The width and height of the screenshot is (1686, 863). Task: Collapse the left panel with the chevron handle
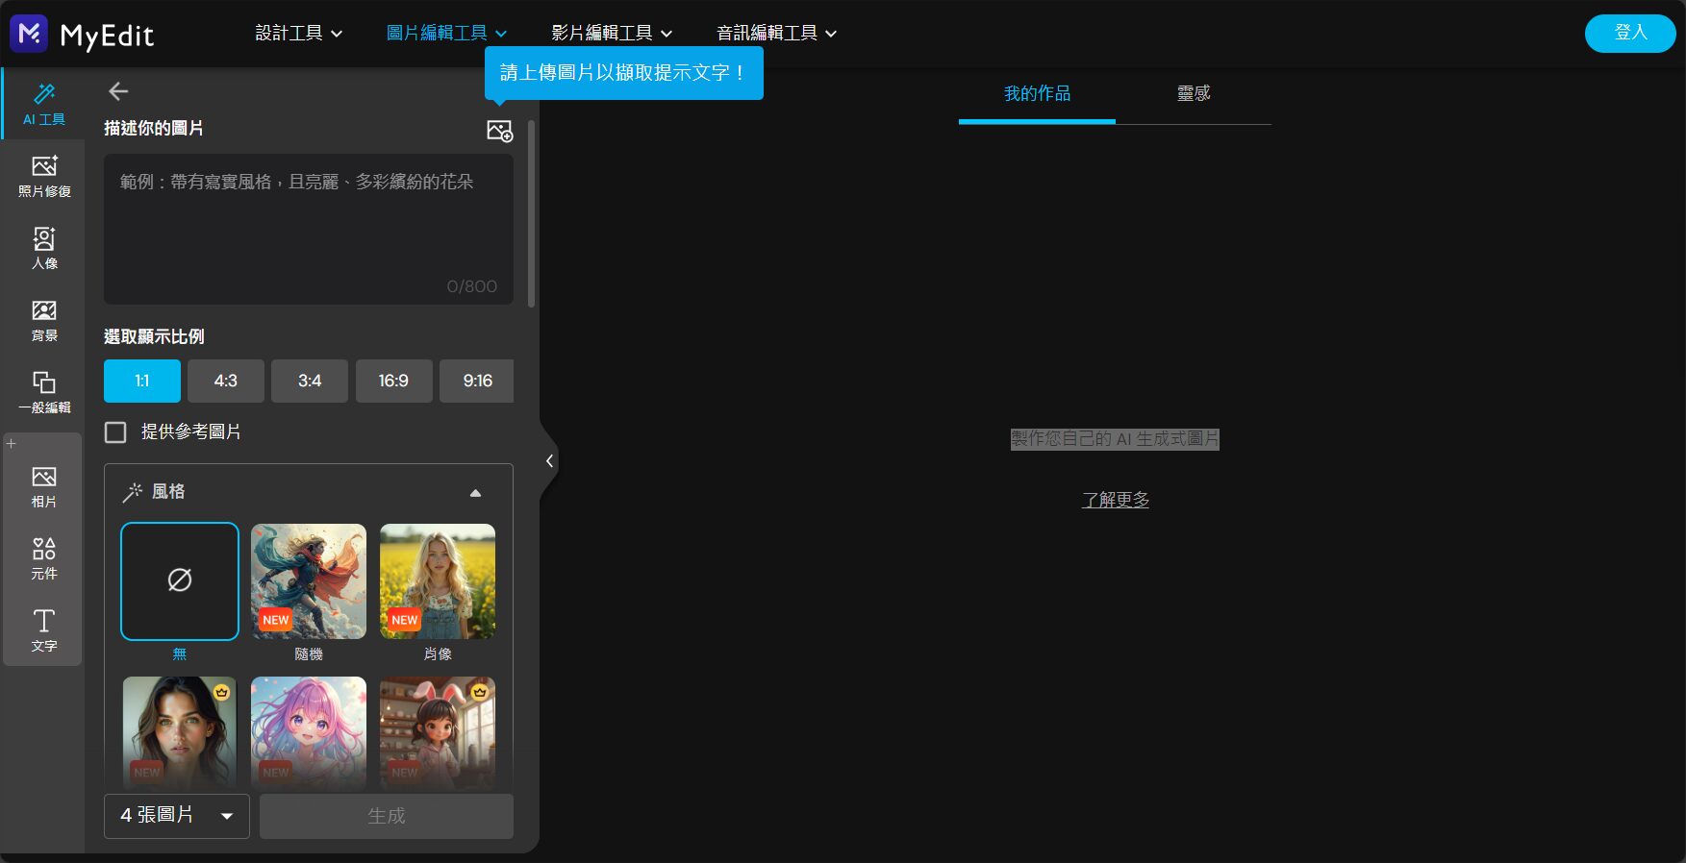(x=549, y=460)
